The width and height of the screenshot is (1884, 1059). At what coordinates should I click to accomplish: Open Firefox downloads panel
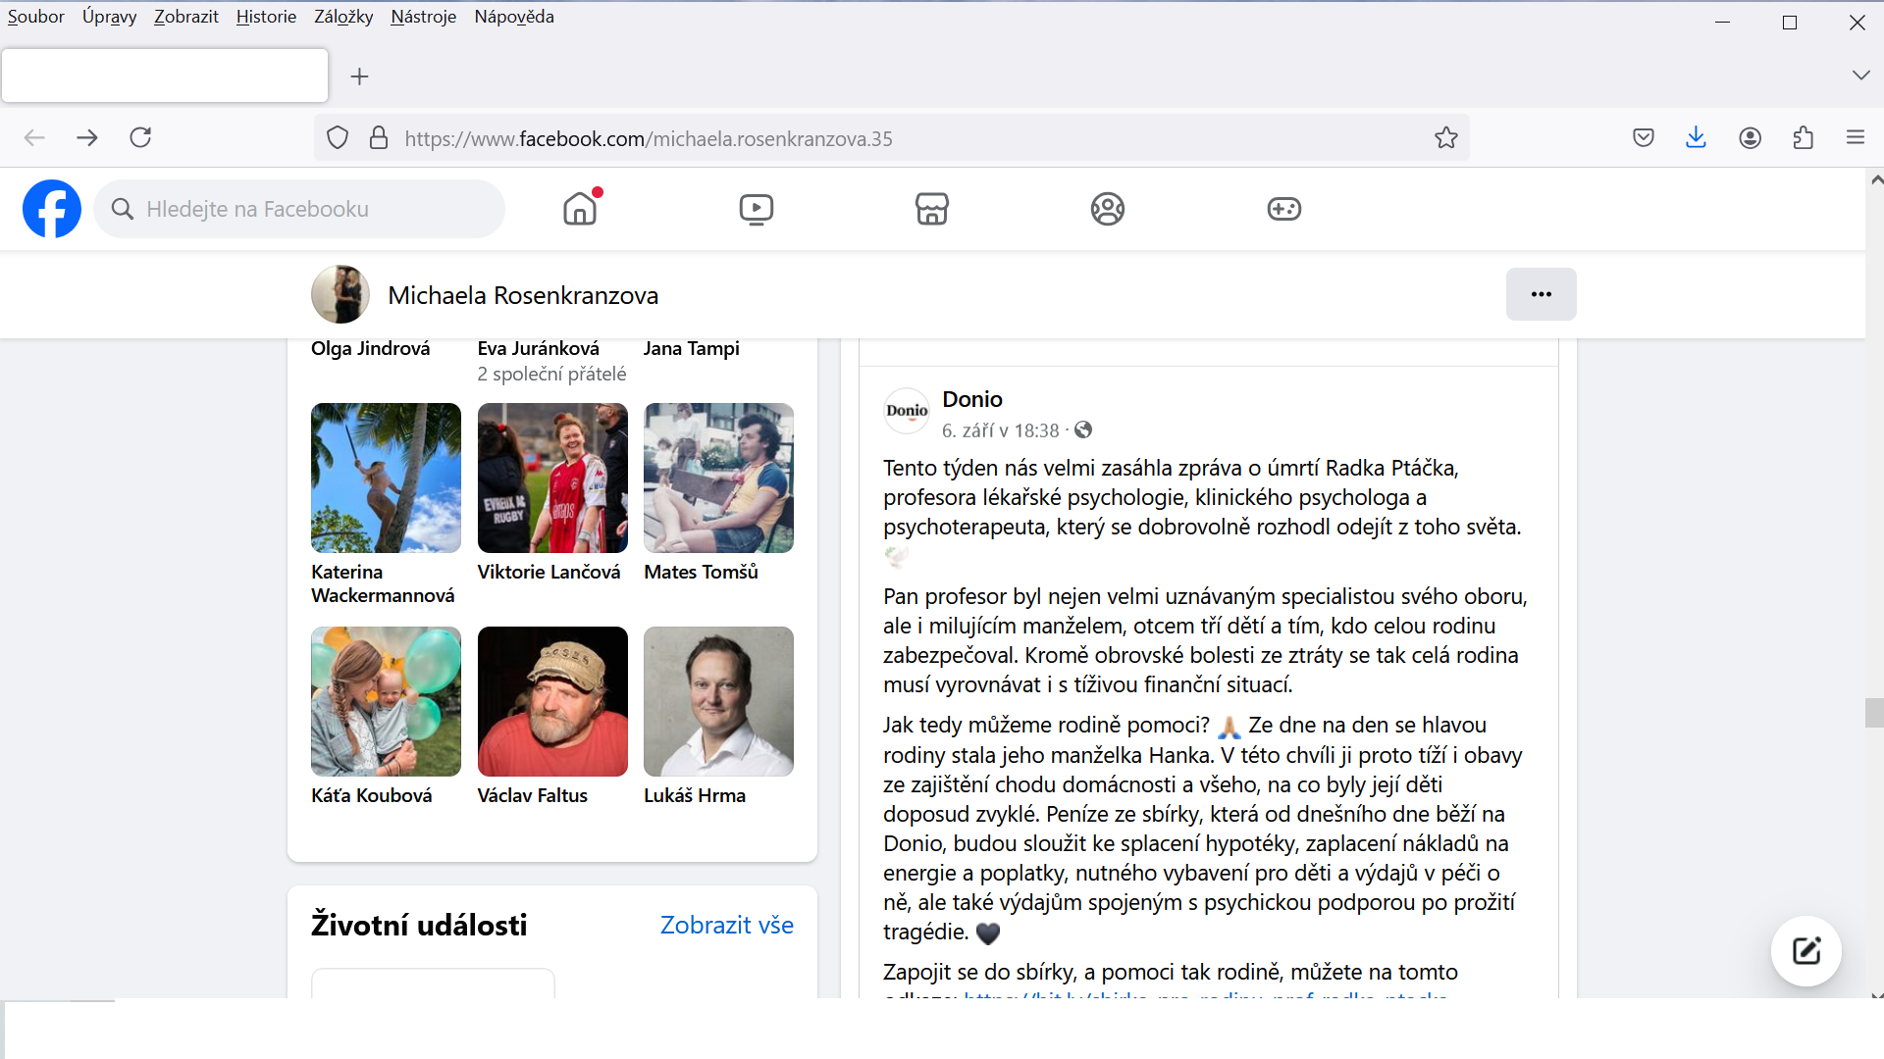tap(1696, 138)
